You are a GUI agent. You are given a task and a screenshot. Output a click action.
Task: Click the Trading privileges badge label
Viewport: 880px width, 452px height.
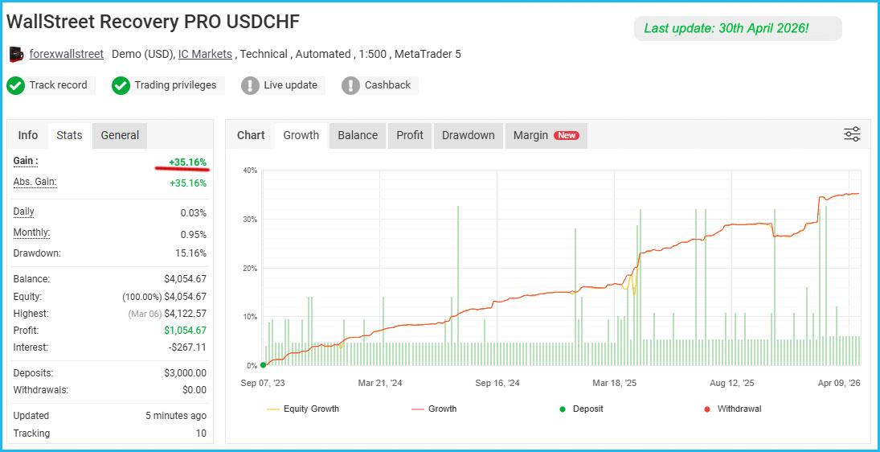pos(175,85)
